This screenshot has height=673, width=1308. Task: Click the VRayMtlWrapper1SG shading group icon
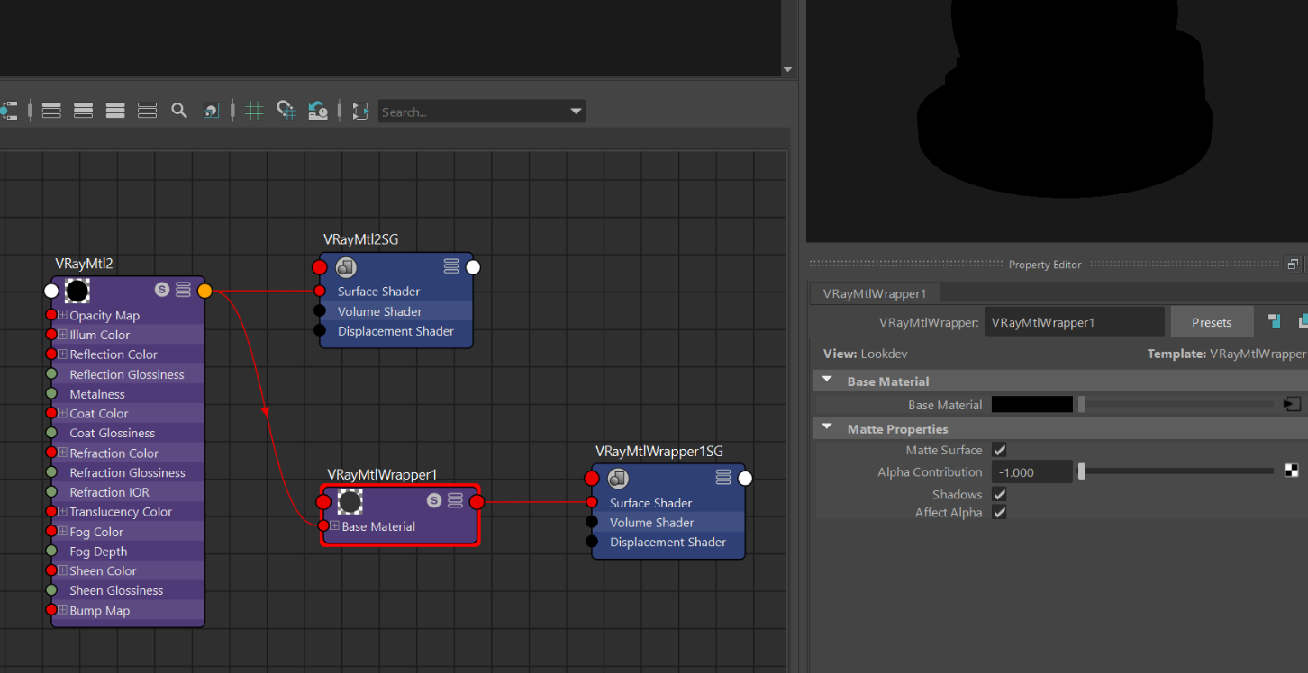click(x=618, y=479)
